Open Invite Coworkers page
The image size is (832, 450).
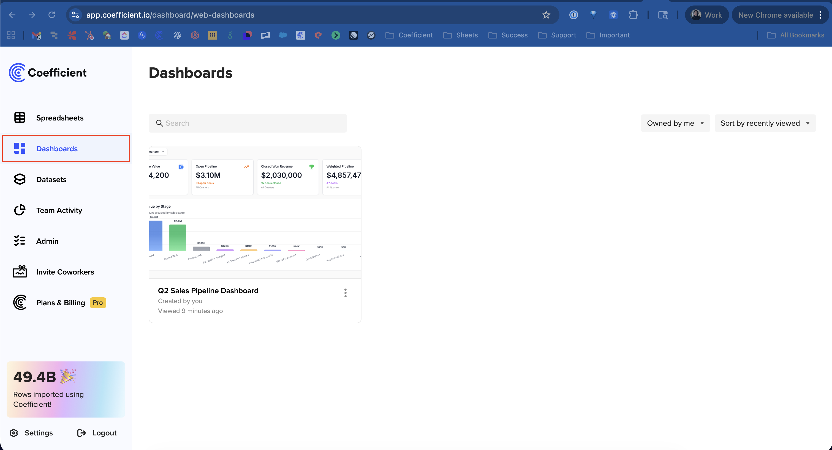coord(66,271)
